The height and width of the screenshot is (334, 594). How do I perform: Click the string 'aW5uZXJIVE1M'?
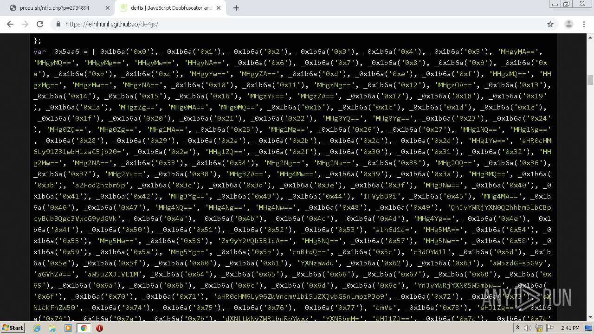[112, 274]
